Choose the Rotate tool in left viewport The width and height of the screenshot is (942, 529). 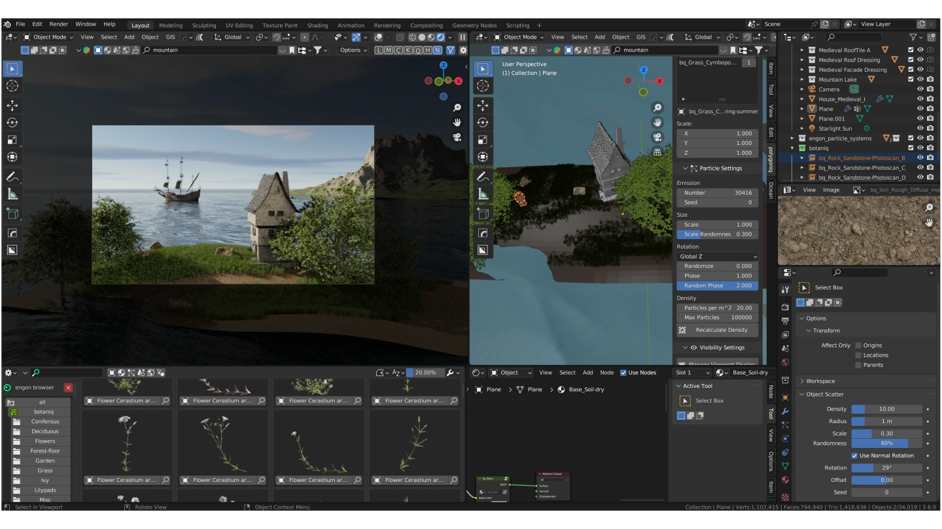pos(12,122)
